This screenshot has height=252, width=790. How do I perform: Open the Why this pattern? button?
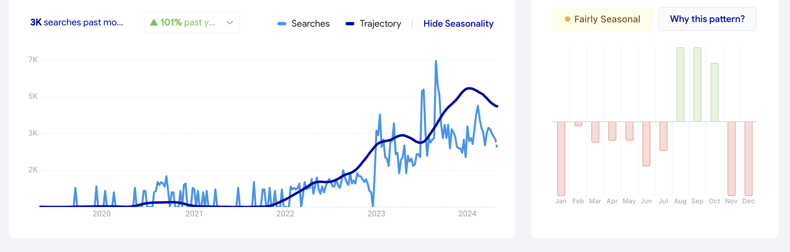coord(707,19)
